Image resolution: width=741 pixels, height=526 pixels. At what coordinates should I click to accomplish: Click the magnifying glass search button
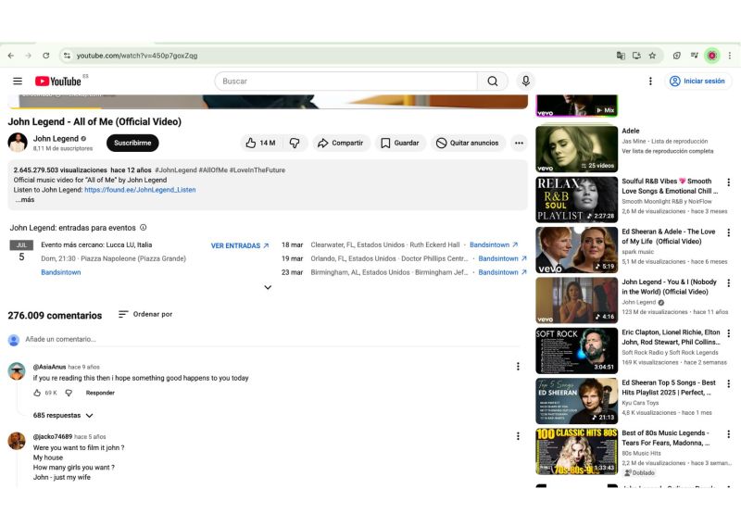point(492,81)
